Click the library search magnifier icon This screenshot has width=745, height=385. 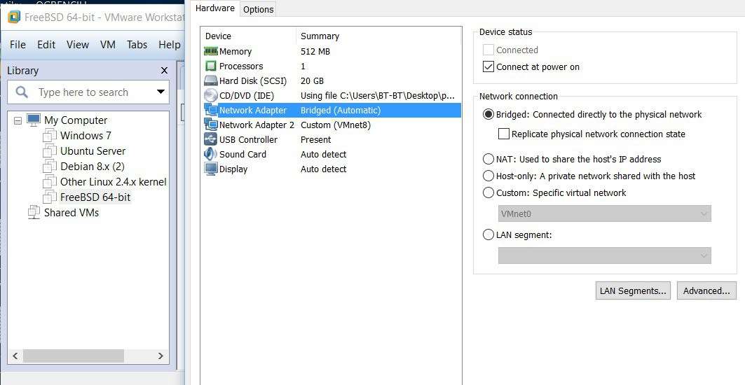click(x=22, y=92)
